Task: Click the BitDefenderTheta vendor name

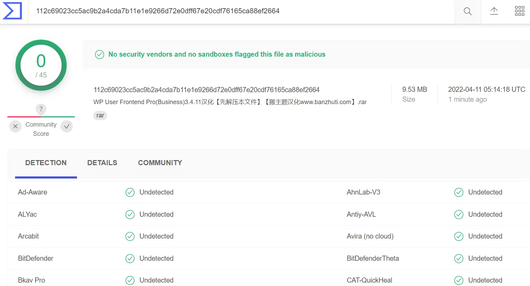Action: coord(373,258)
